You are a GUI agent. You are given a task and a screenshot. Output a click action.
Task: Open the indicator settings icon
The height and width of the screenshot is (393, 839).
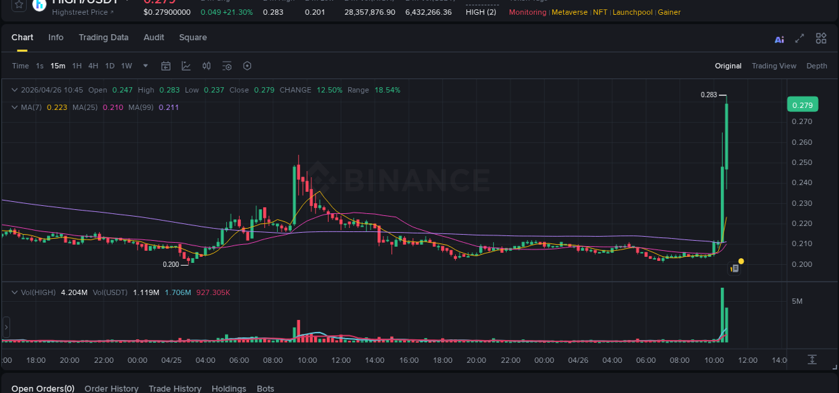[226, 66]
